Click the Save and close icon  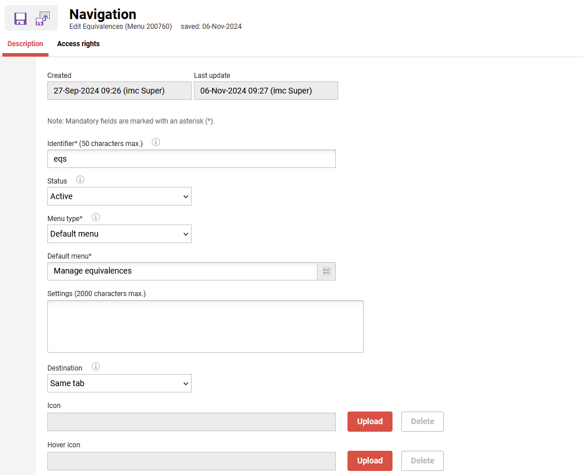(x=43, y=18)
